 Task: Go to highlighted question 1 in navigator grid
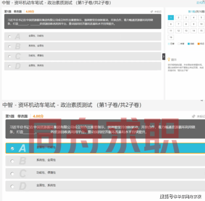coord(171,18)
